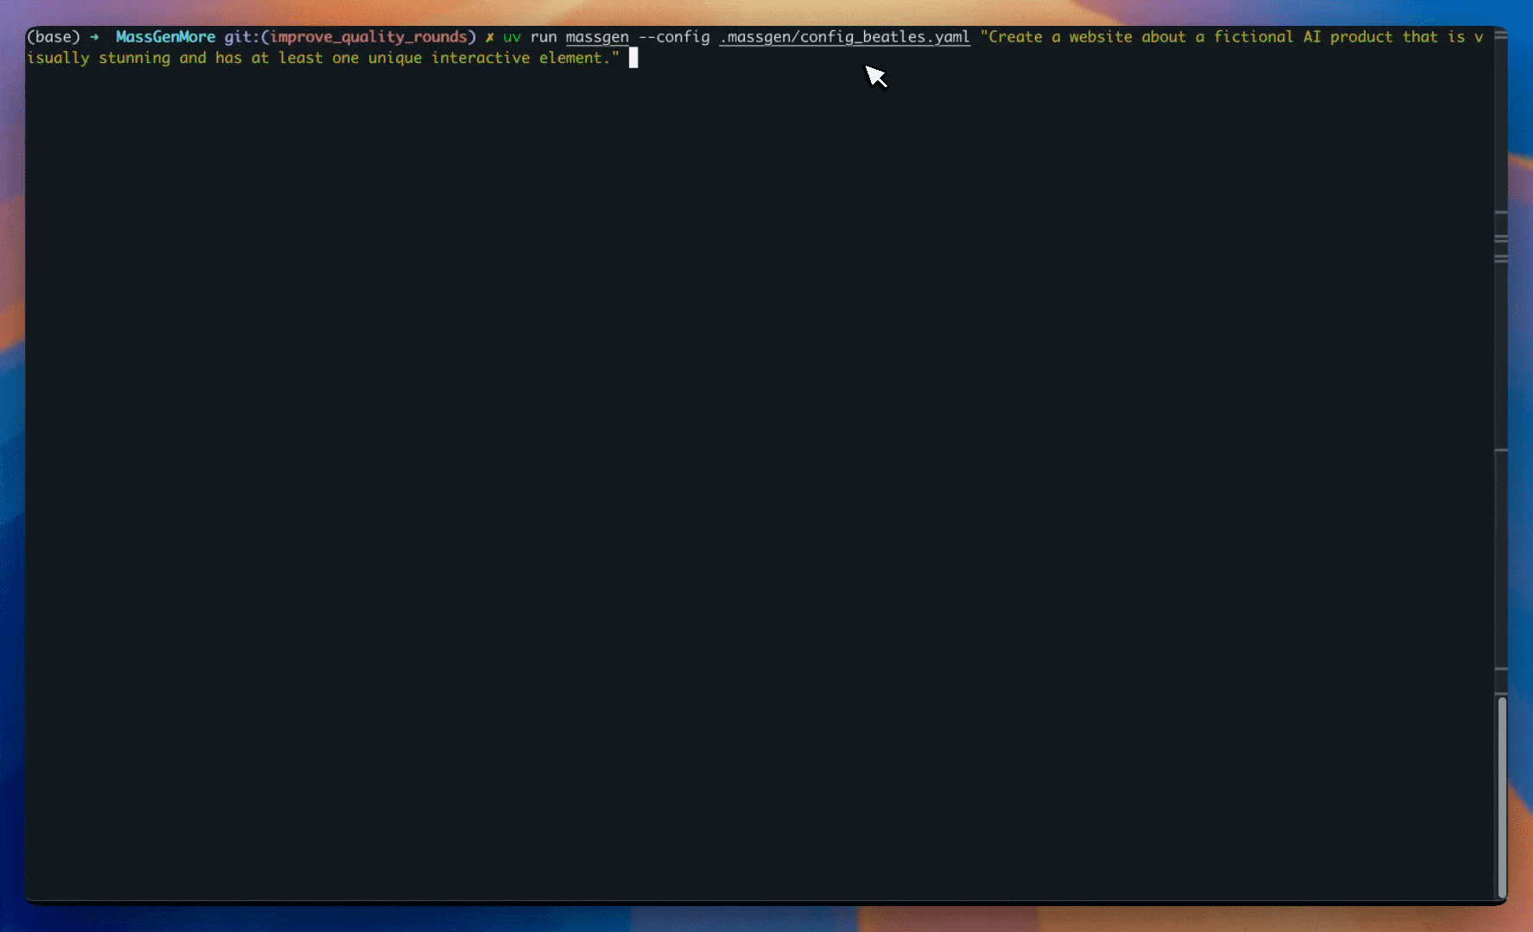Click the yellow git dirty ✗ marker
The image size is (1533, 932).
coord(489,37)
